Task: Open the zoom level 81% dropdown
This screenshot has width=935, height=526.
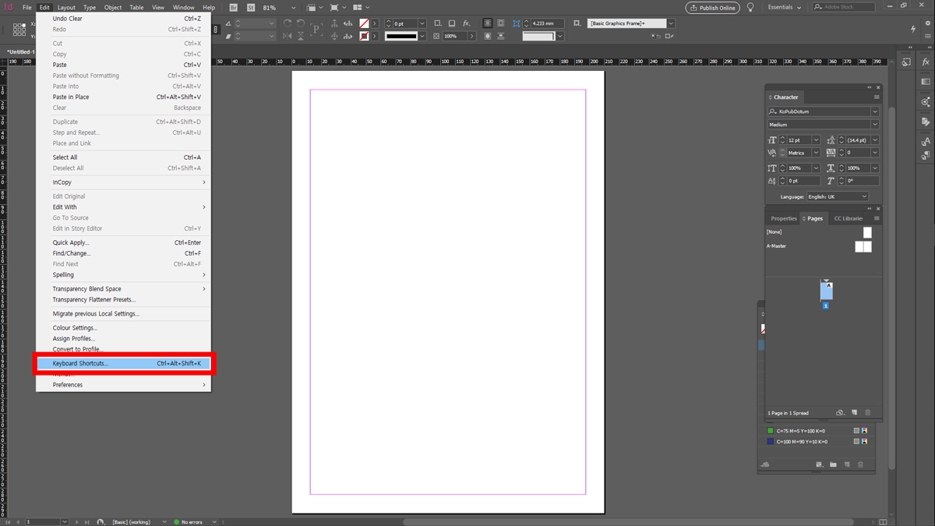Action: [293, 8]
